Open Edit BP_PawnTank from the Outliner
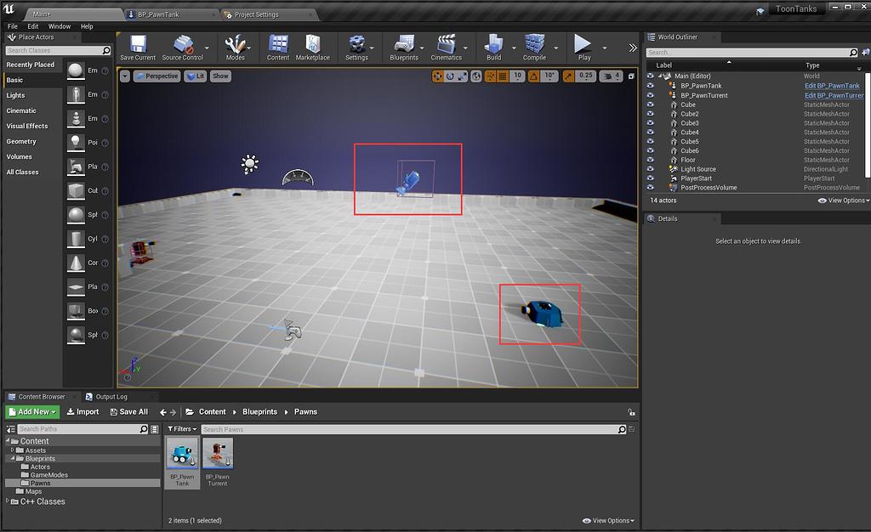The height and width of the screenshot is (532, 871). pyautogui.click(x=832, y=85)
